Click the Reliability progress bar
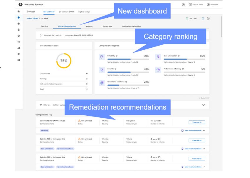250x178 pixels. point(128,59)
